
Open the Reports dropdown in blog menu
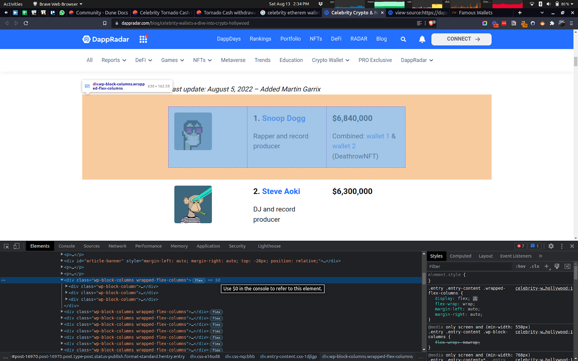click(114, 60)
